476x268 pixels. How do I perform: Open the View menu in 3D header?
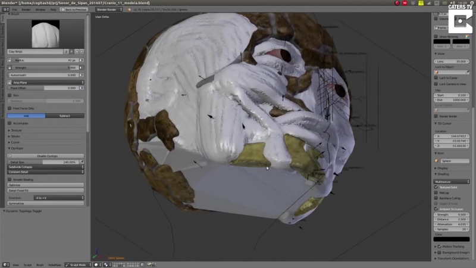15,265
